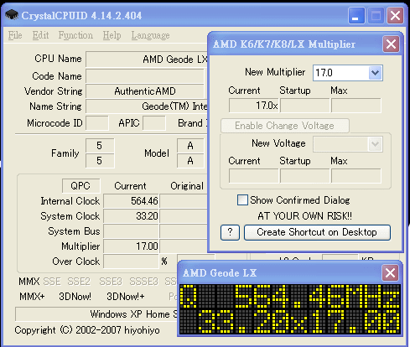The height and width of the screenshot is (347, 410).
Task: Click the empty Code Name field
Action: (145, 76)
